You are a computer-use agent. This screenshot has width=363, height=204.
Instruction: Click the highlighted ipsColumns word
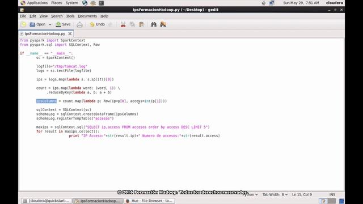tap(47, 101)
